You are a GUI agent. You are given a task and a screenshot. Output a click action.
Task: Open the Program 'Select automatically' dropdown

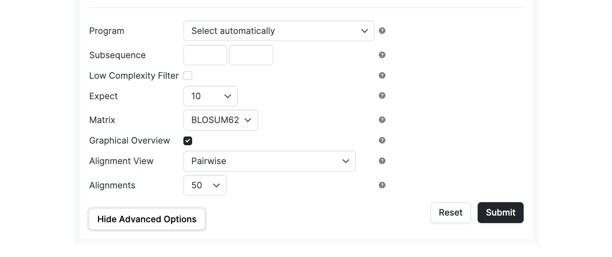279,31
